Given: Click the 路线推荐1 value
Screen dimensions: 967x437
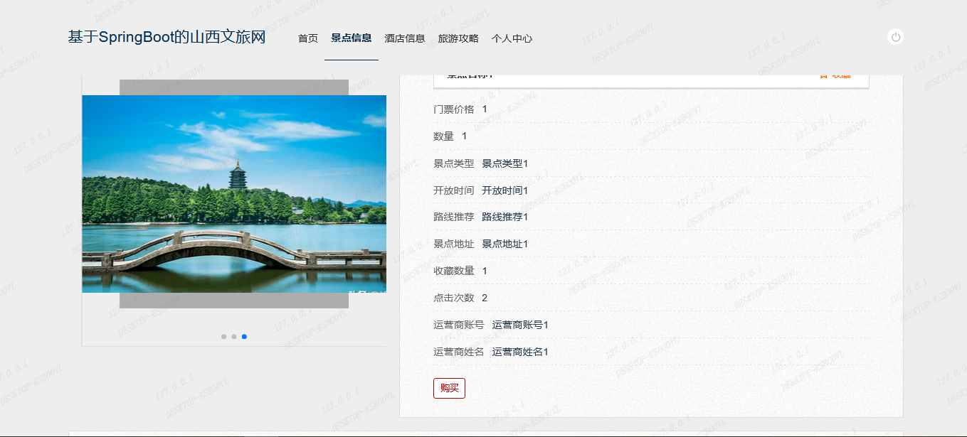Looking at the screenshot, I should [505, 217].
